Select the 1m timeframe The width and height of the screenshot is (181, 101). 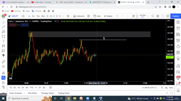click(29, 16)
